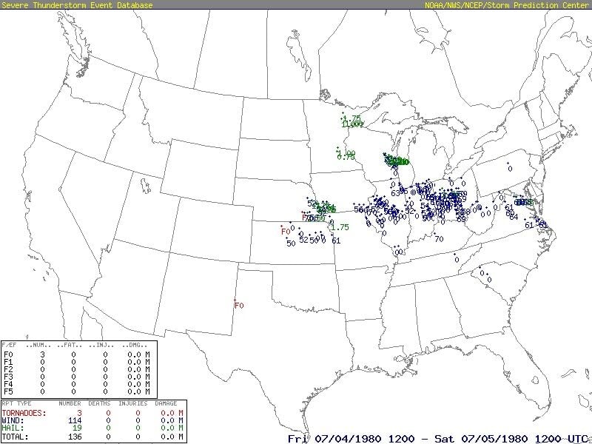
Task: Click the date range text at the bottom
Action: [437, 437]
